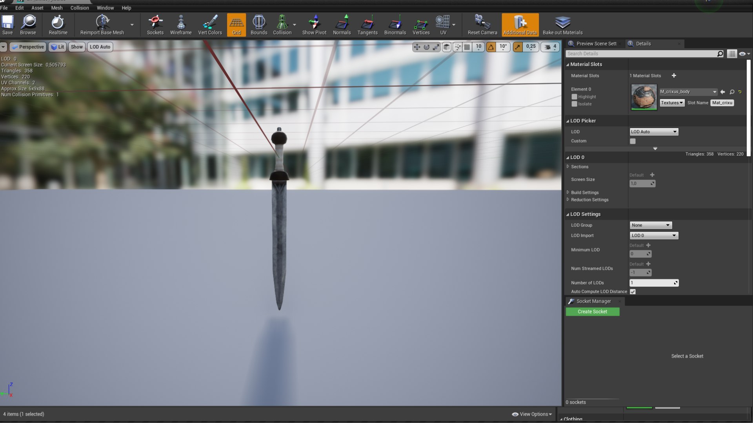Toggle grid position snapping

point(467,47)
